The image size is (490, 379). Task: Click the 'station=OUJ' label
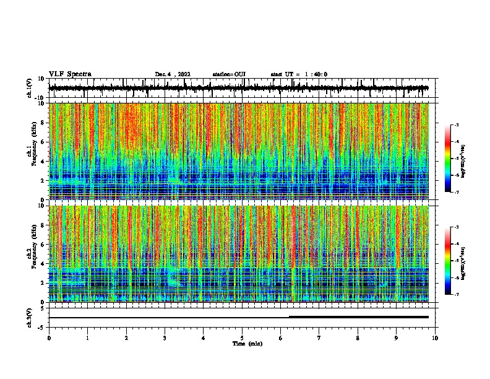(229, 74)
